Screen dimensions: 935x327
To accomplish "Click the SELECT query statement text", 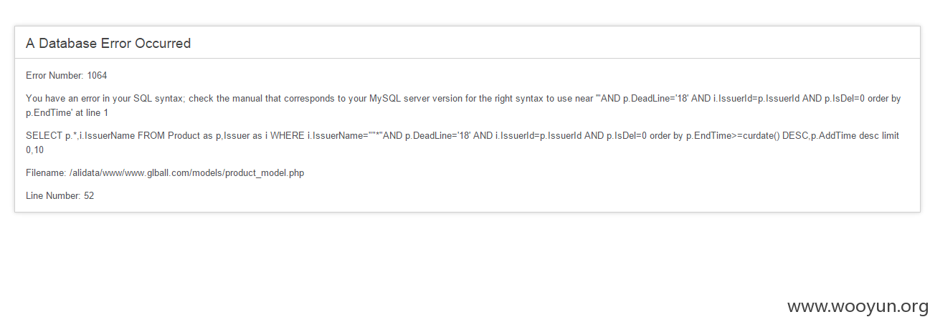I will 462,142.
